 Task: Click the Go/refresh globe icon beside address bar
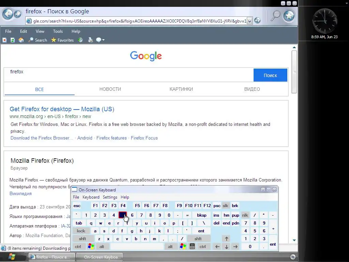tap(257, 20)
